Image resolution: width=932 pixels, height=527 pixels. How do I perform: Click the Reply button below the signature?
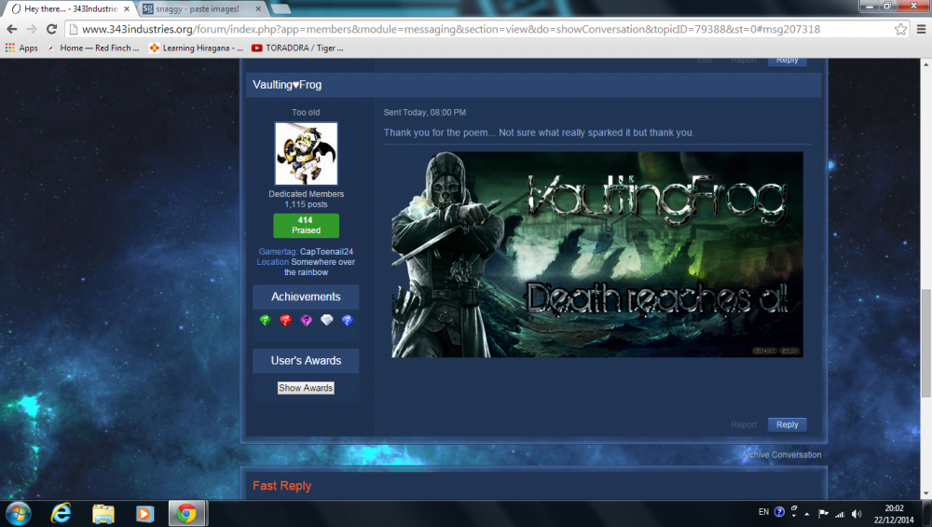(x=788, y=424)
